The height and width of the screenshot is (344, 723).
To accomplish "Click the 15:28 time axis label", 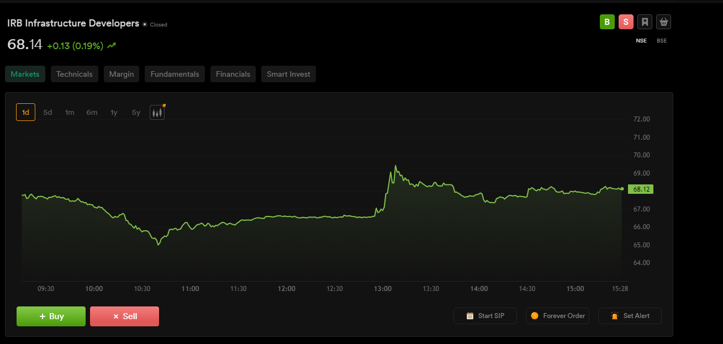I will (620, 289).
